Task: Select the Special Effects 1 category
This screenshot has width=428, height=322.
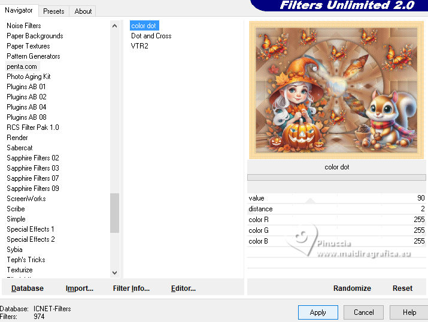Action: (x=31, y=229)
